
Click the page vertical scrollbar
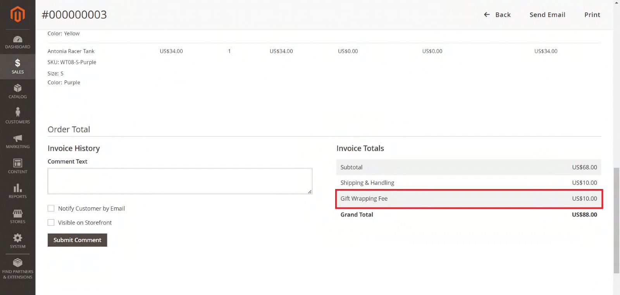pos(616,220)
